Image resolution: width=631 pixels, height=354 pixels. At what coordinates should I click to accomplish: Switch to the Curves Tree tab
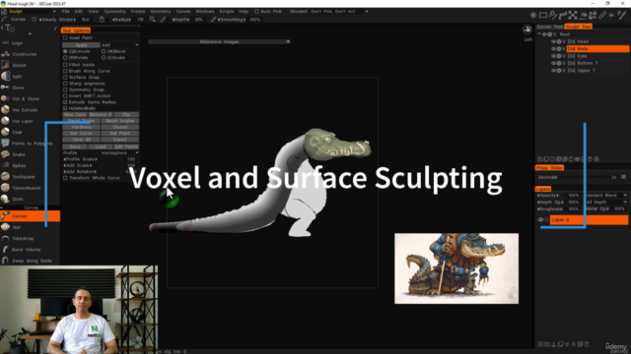550,27
